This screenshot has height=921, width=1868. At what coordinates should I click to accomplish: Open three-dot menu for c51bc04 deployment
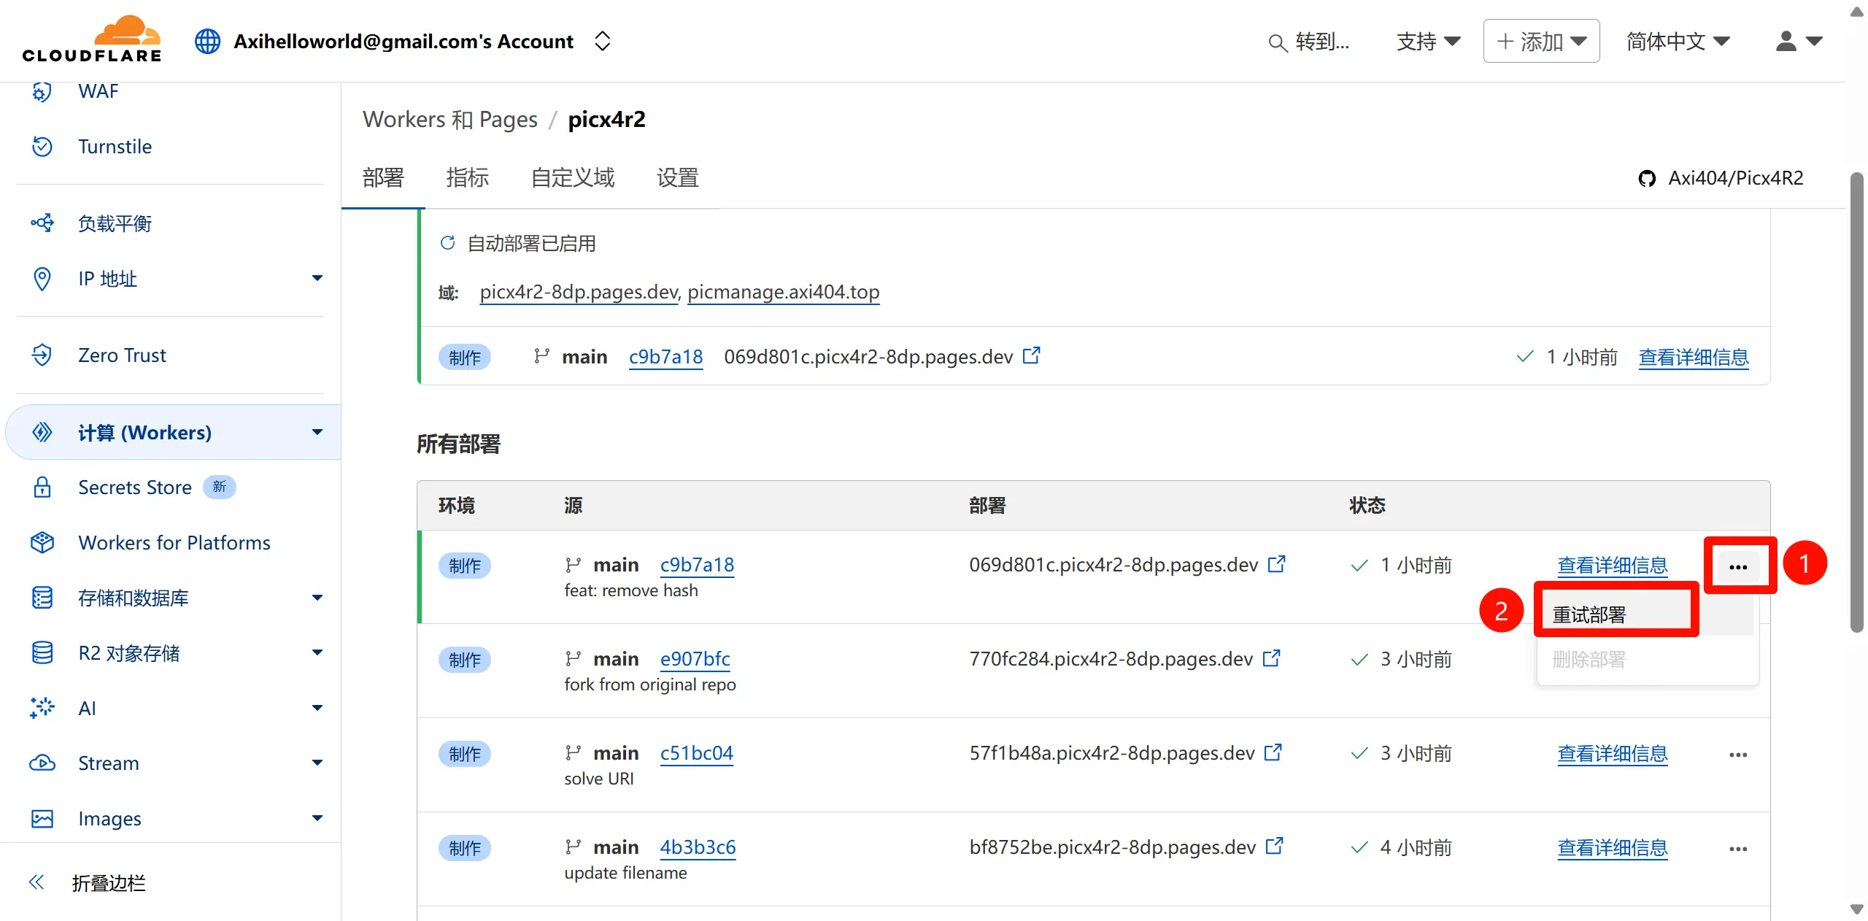pyautogui.click(x=1738, y=755)
